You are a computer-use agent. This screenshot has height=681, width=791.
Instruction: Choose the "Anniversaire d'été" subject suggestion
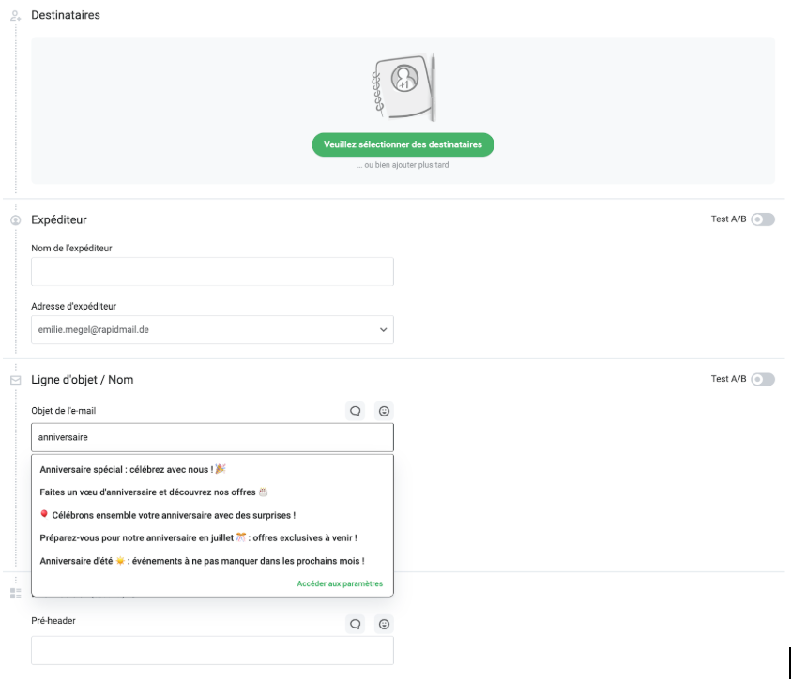click(202, 561)
